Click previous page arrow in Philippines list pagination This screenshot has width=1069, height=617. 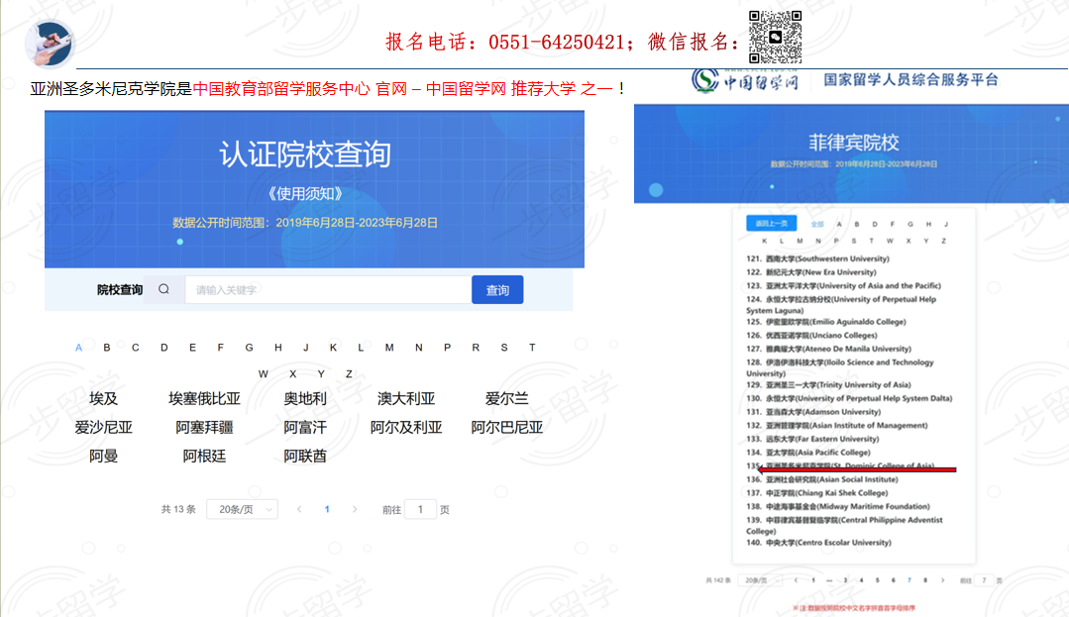click(796, 580)
